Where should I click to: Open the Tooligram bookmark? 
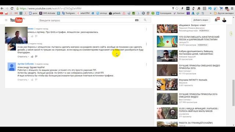(x=68, y=13)
